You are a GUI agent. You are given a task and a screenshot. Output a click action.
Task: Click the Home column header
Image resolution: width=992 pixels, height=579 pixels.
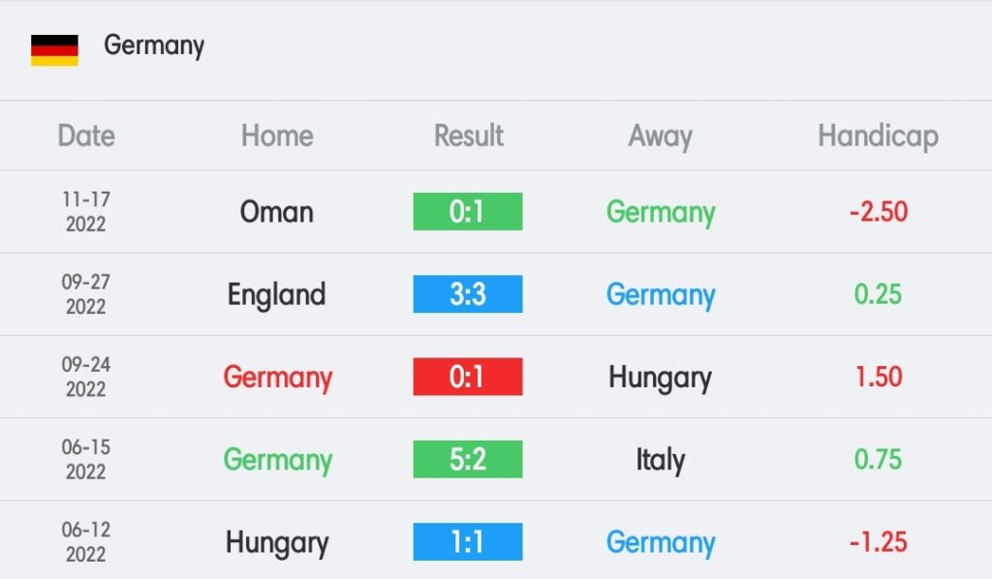pyautogui.click(x=277, y=136)
